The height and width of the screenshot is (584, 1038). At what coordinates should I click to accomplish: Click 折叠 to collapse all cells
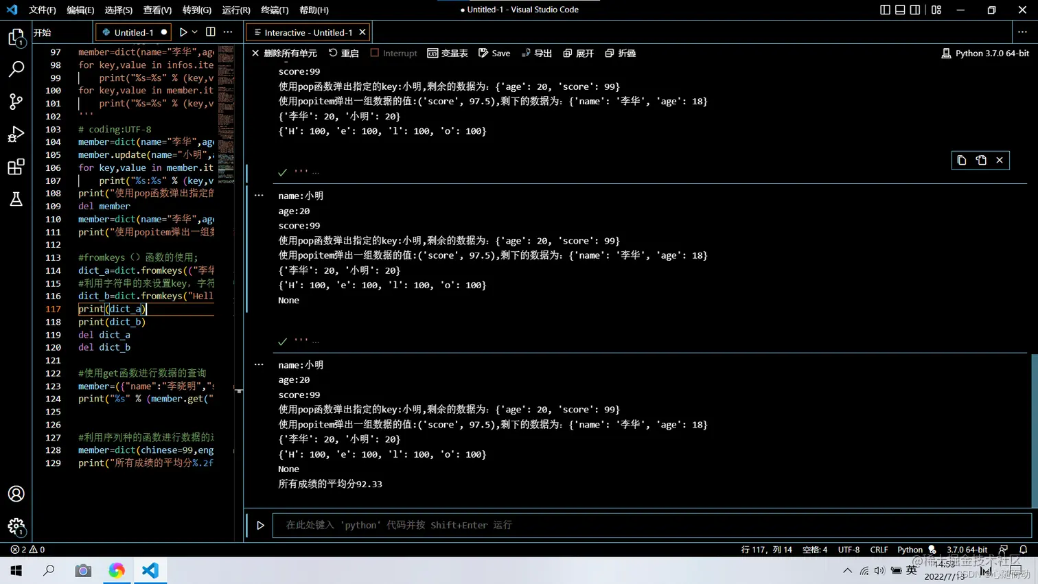coord(621,53)
